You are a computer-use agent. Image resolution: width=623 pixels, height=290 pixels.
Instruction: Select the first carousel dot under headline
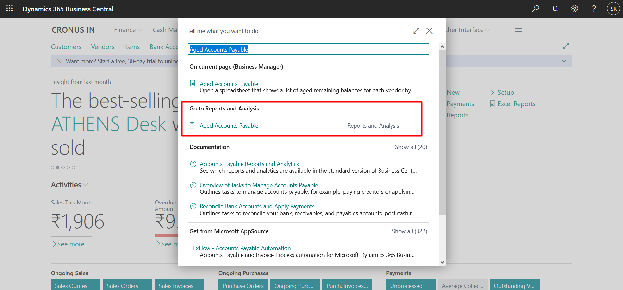pyautogui.click(x=53, y=168)
